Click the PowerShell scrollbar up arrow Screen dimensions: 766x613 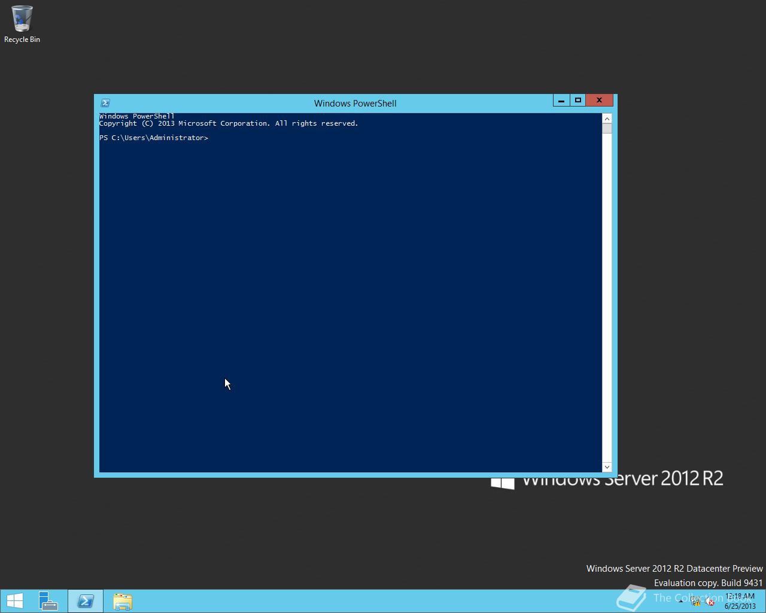click(607, 119)
